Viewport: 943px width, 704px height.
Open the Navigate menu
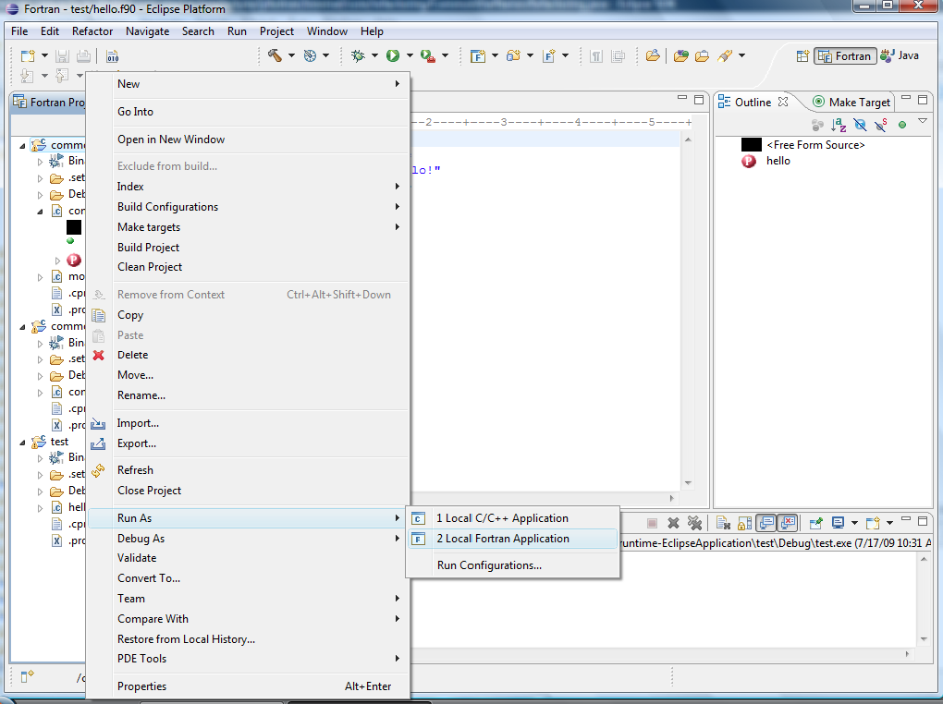[147, 31]
